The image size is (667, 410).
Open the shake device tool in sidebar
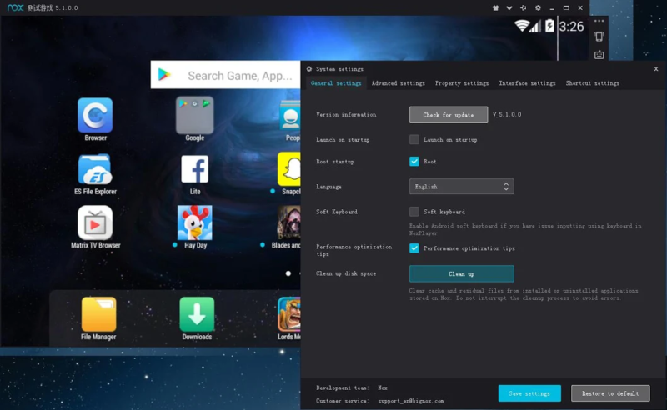[599, 36]
